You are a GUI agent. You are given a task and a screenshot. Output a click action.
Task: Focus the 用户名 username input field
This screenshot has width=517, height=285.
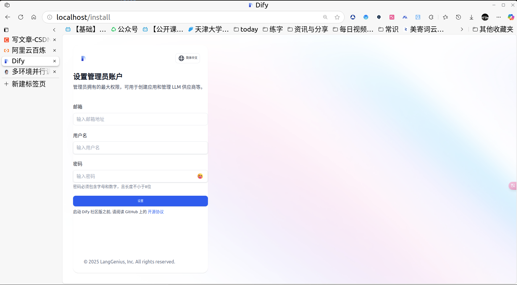(x=140, y=148)
